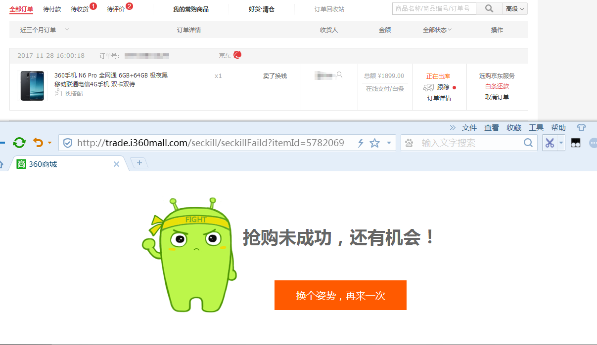Click the 找搭配 bag icon
Screen dimensions: 597x345
click(58, 93)
